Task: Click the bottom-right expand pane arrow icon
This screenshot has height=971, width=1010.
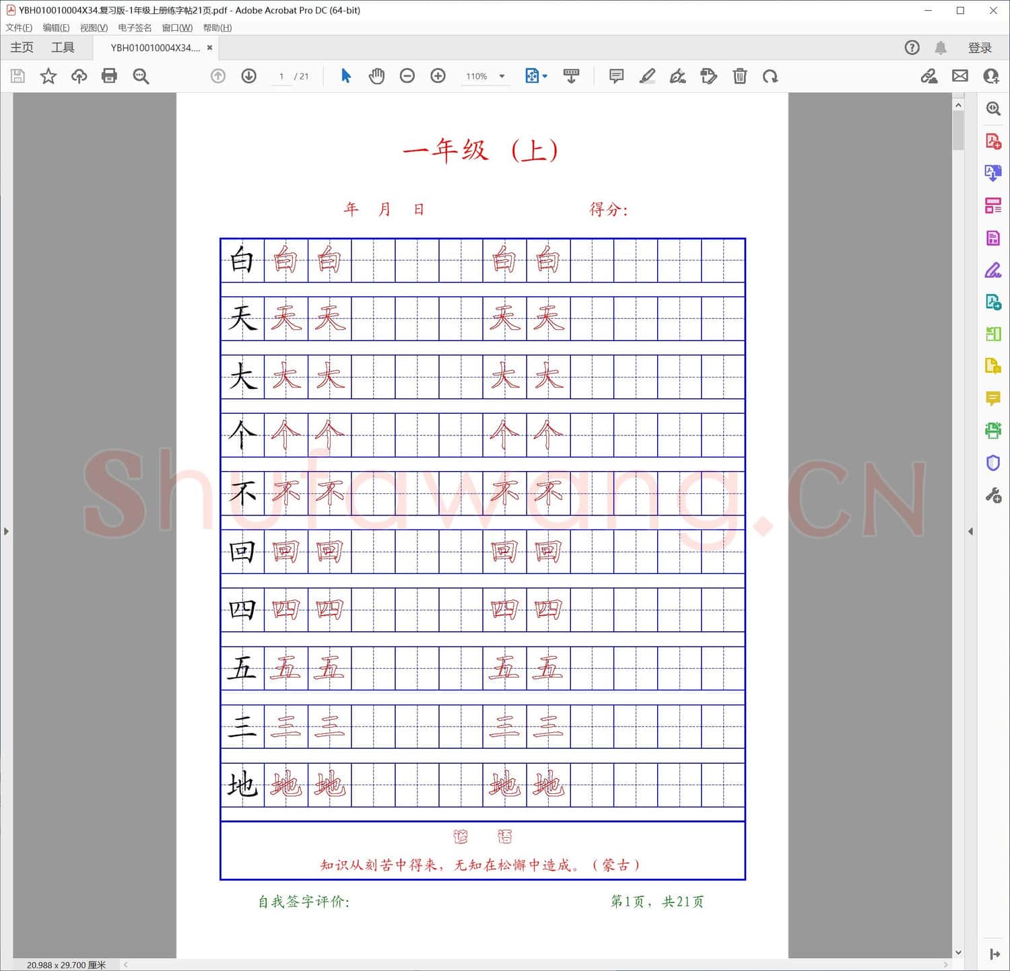Action: [994, 954]
